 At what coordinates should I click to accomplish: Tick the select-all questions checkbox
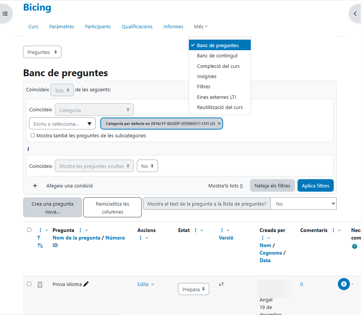pos(29,230)
